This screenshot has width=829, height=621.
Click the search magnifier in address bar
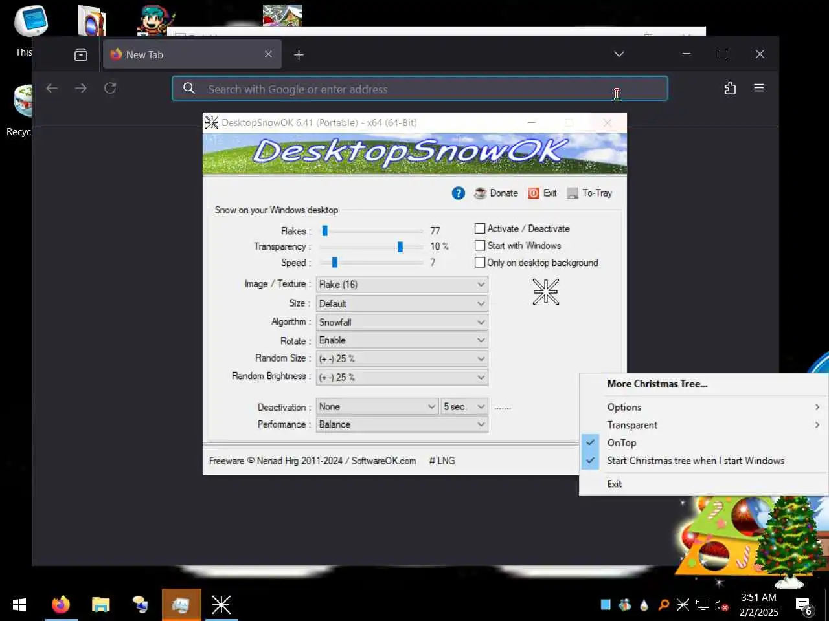tap(188, 88)
